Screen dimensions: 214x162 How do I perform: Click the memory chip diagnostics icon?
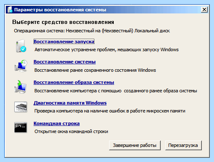[21, 107]
